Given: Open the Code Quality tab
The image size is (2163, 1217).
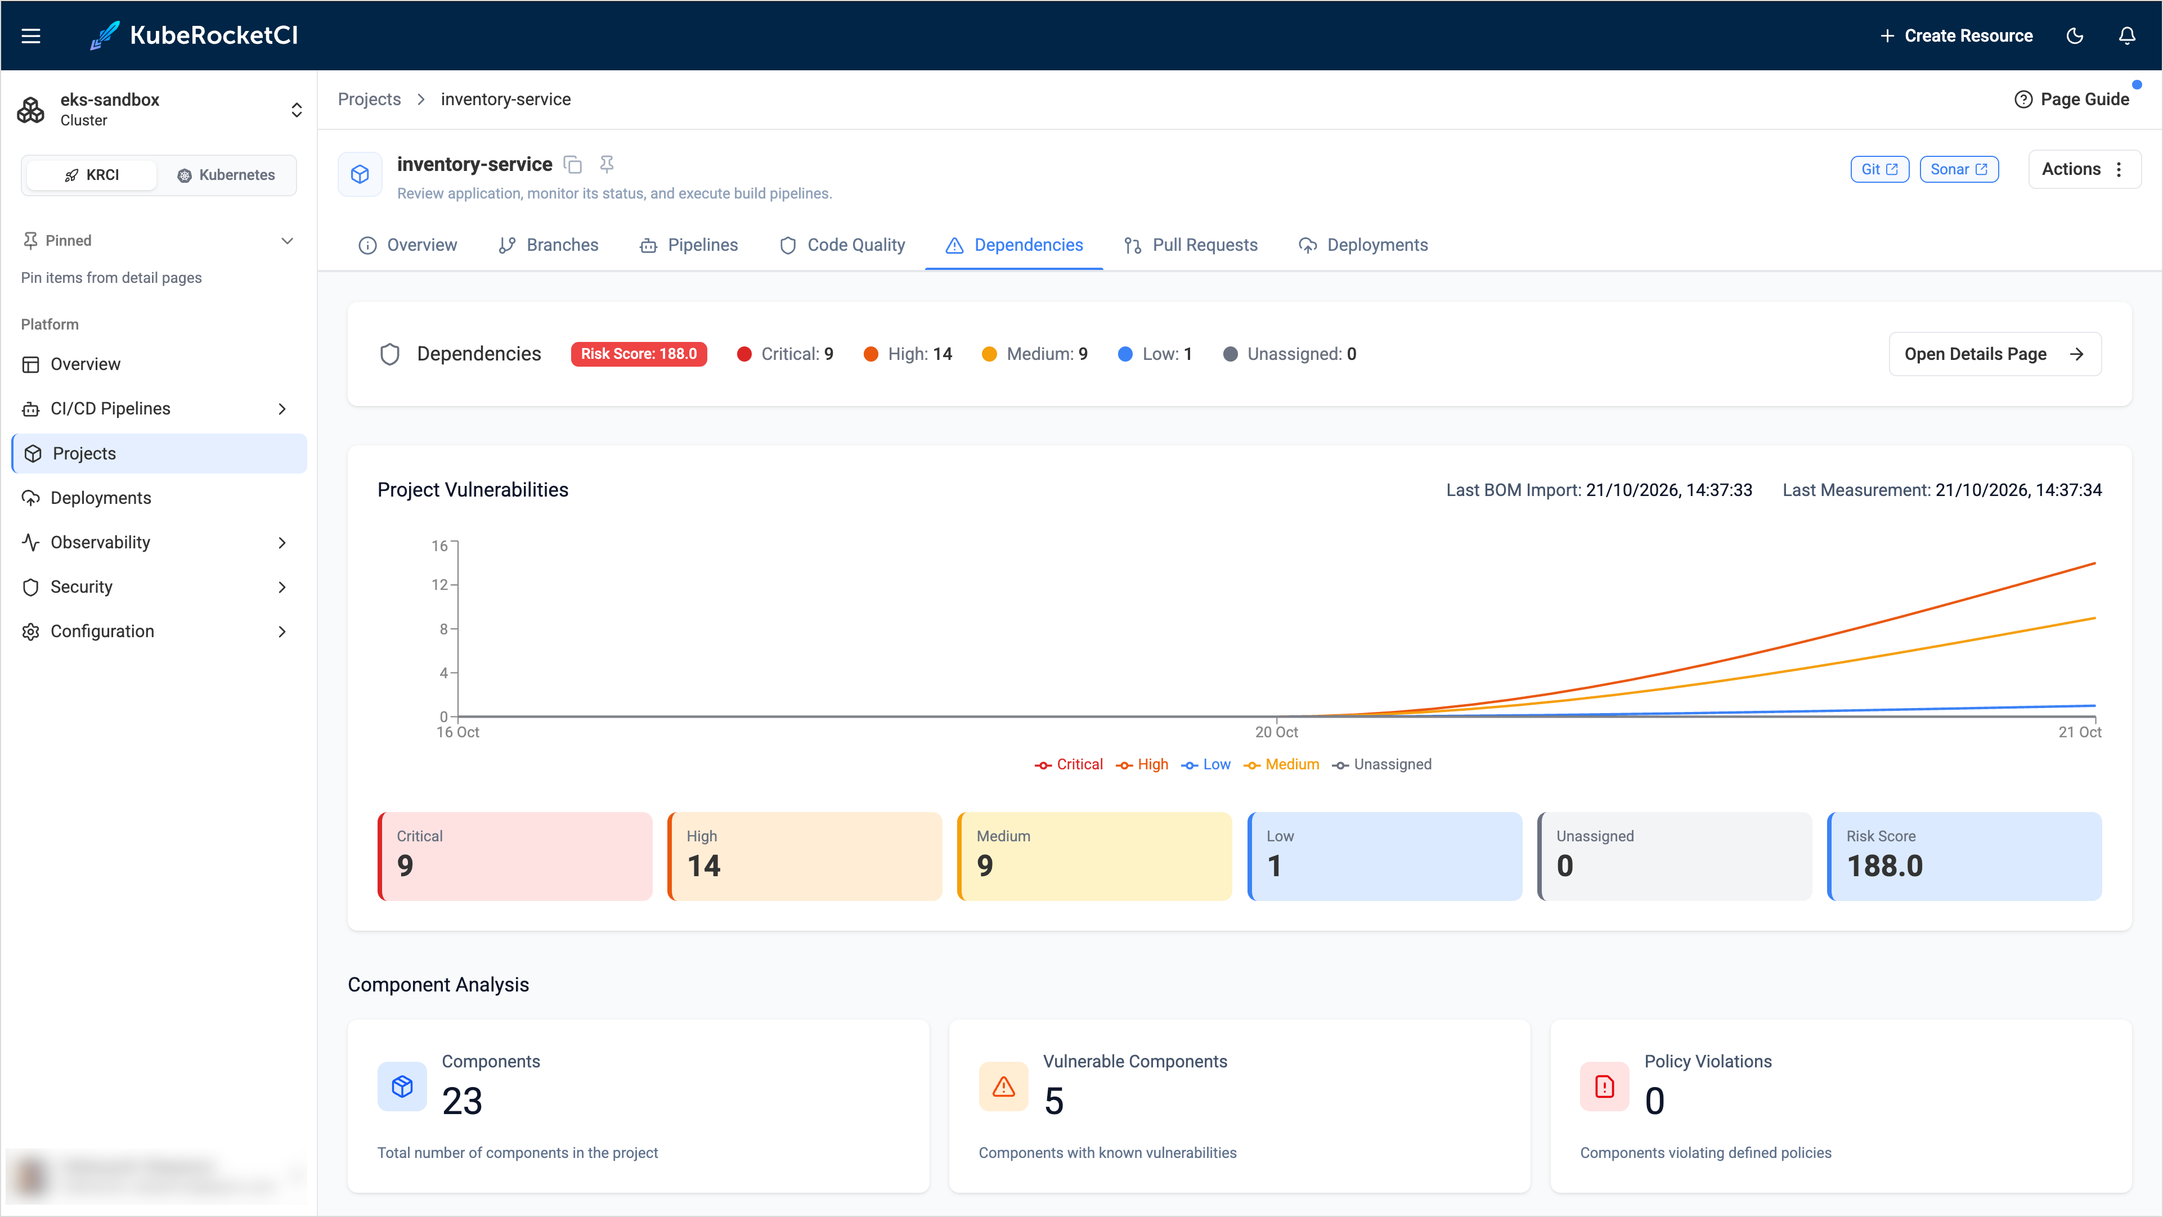Looking at the screenshot, I should point(842,245).
